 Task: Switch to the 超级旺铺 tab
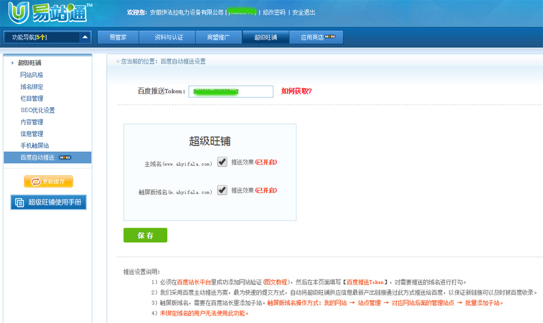[x=265, y=37]
